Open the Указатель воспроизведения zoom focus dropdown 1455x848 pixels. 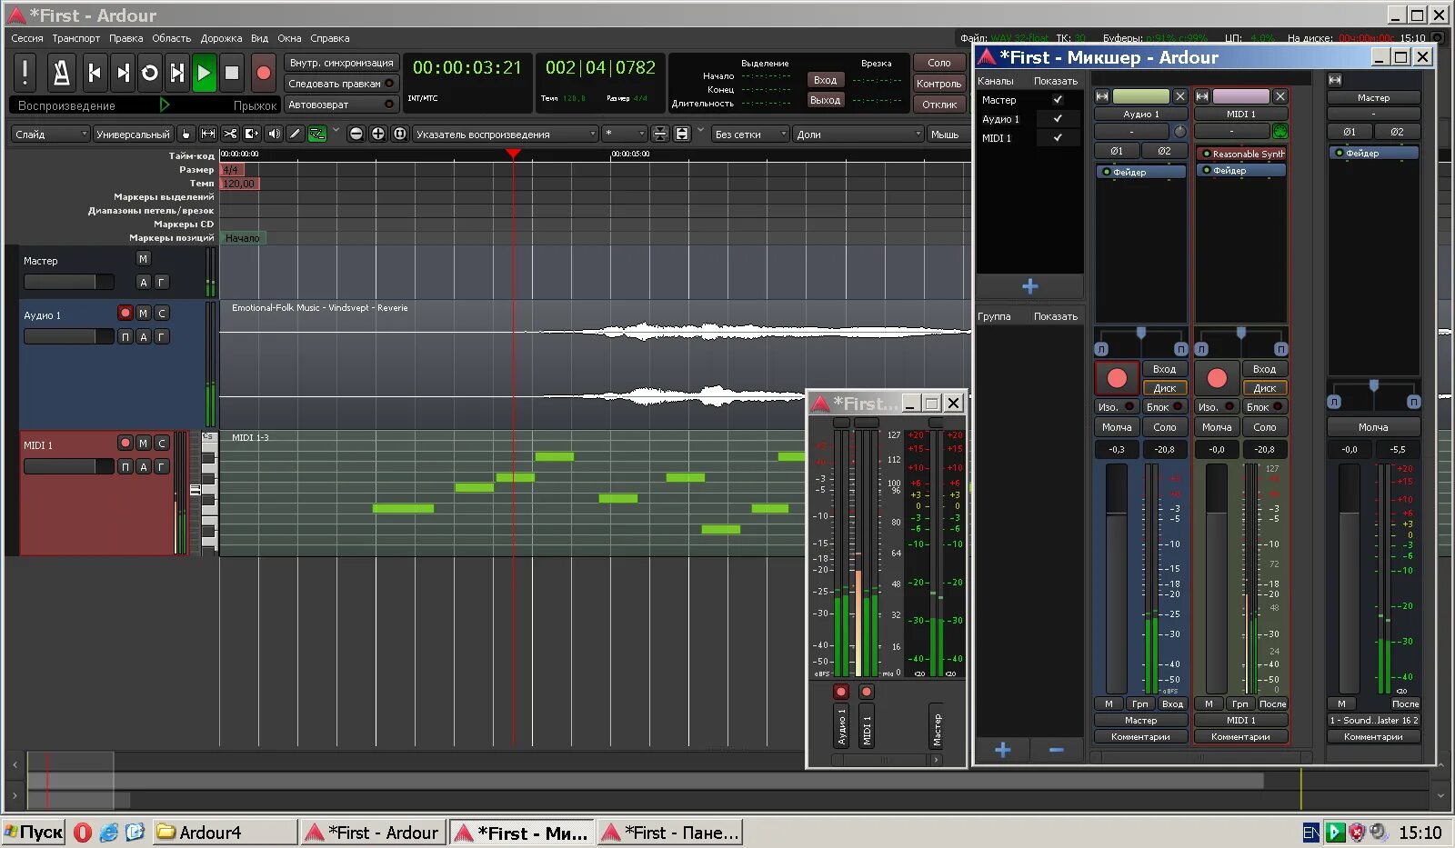click(x=506, y=135)
